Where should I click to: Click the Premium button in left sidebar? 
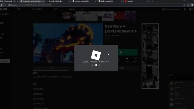(x=5, y=61)
